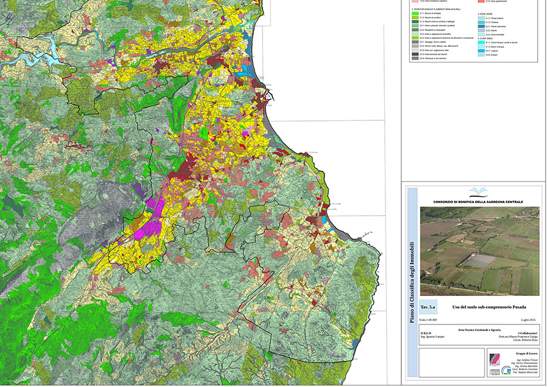The image size is (548, 387).
Task: Click the bright green 3.1.1 legend swatch
Action: tap(415, 13)
